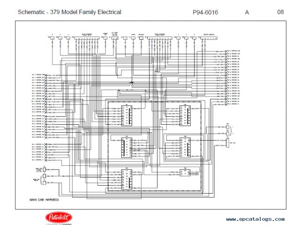The image size is (300, 225).
Task: Click the document number P94-6016
Action: coord(205,12)
